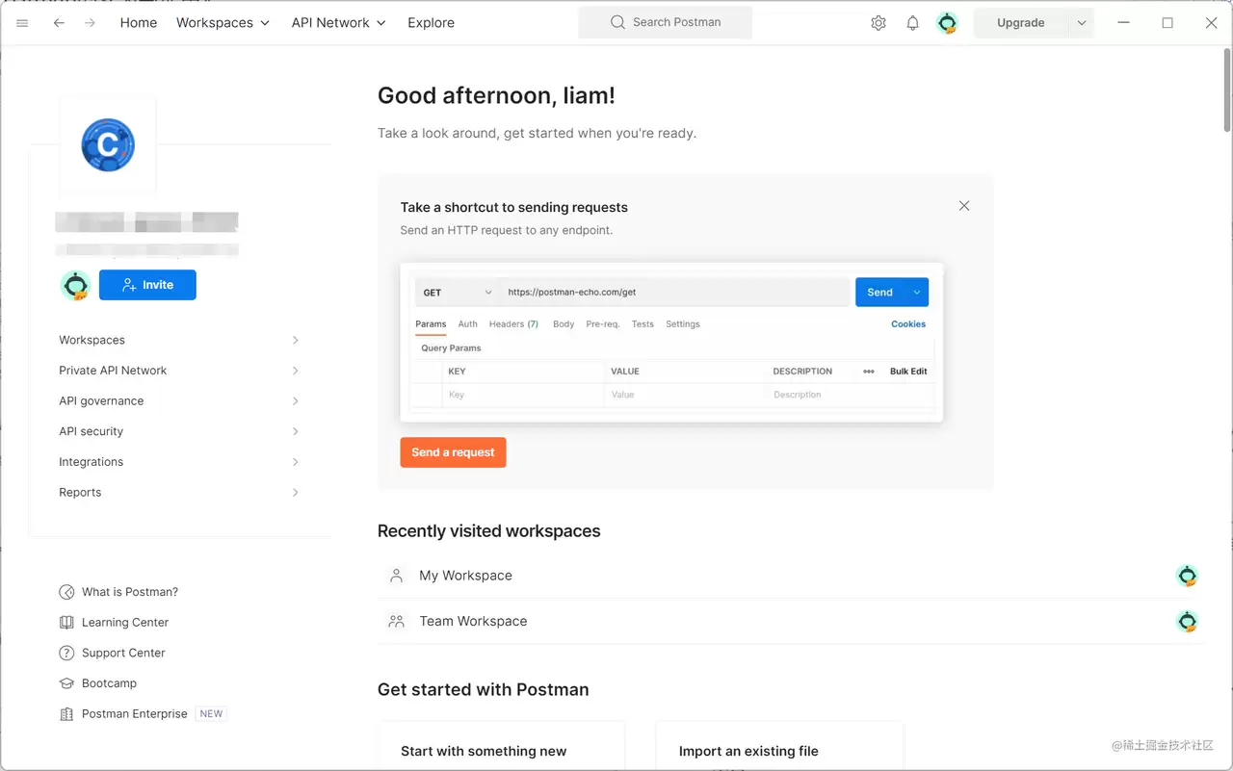The width and height of the screenshot is (1233, 771).
Task: Open the hamburger menu icon
Action: [x=23, y=23]
